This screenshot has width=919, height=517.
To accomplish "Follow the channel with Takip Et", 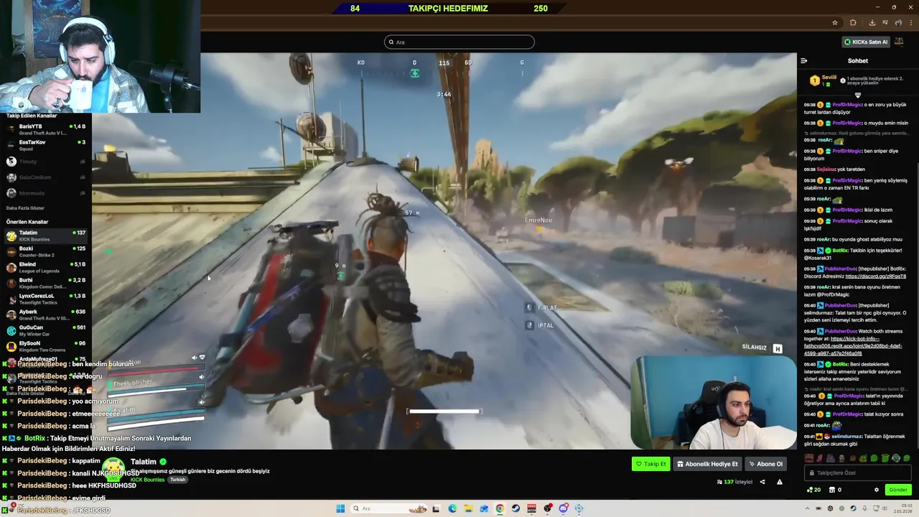I will (650, 464).
